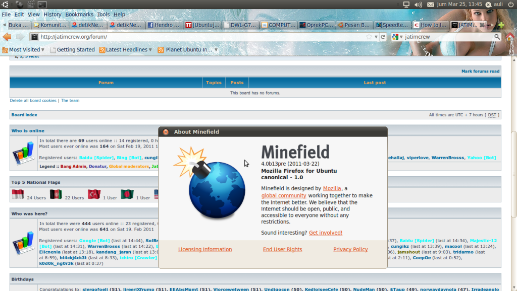This screenshot has height=291, width=517.
Task: Click the Turkey flag icon
Action: point(94,194)
